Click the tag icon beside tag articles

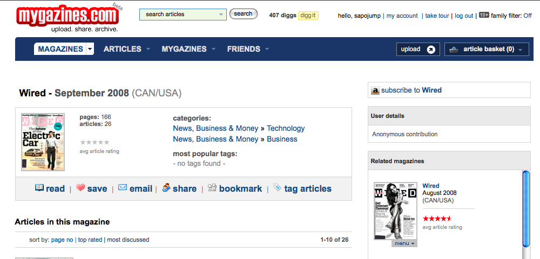(x=277, y=187)
